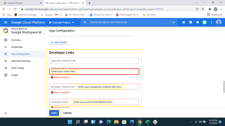Focus the Developer Name field
225x126 pixels.
94,72
